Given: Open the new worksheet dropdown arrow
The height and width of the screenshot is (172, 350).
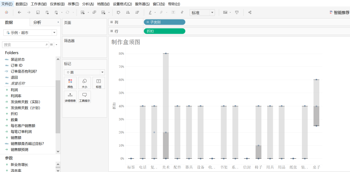Looking at the screenshot, I should (88, 12).
